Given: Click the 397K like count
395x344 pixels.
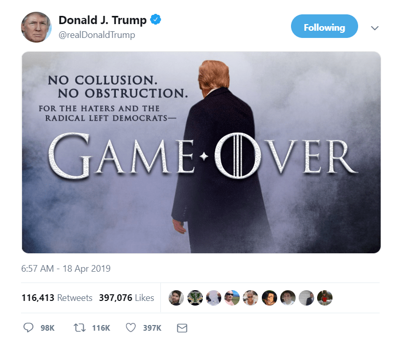Looking at the screenshot, I should [x=152, y=328].
